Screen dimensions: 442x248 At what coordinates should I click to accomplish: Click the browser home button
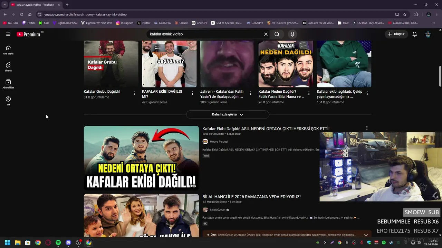[30, 14]
